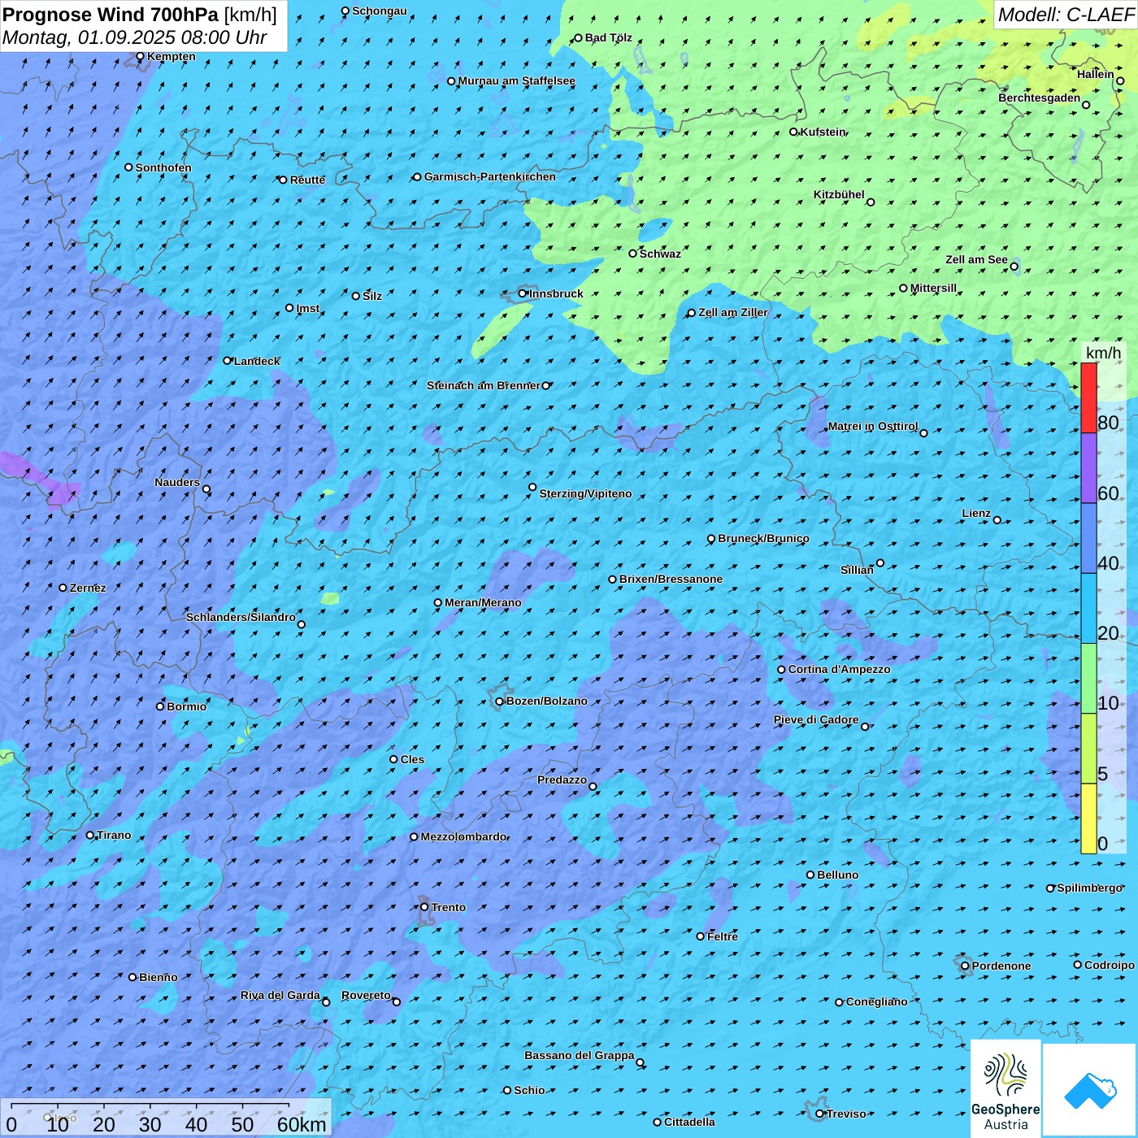
Task: Click the "Brixen/Bressanone" label
Action: click(x=671, y=579)
